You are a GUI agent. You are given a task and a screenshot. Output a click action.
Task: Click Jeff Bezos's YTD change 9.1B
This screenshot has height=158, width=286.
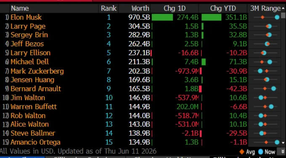point(240,44)
